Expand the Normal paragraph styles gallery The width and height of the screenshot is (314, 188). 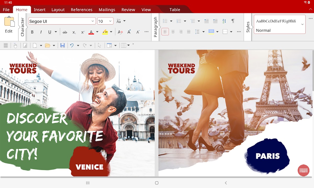point(302,24)
